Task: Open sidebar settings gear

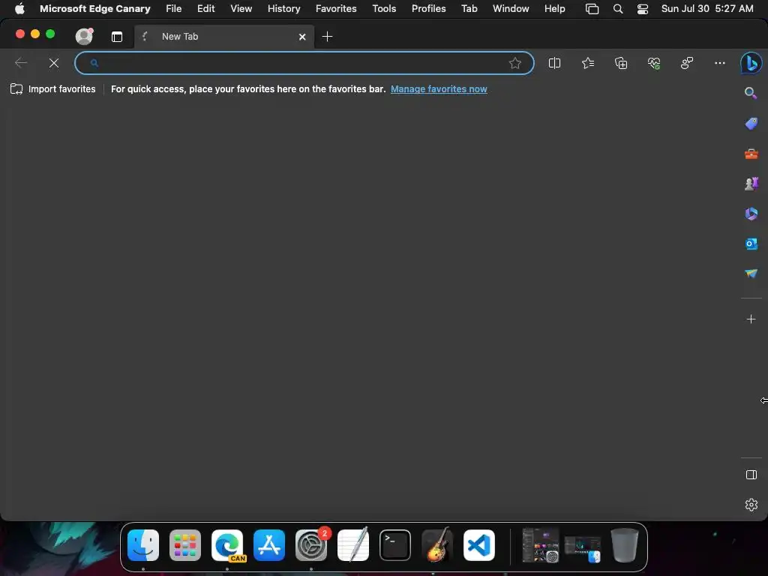Action: (751, 505)
